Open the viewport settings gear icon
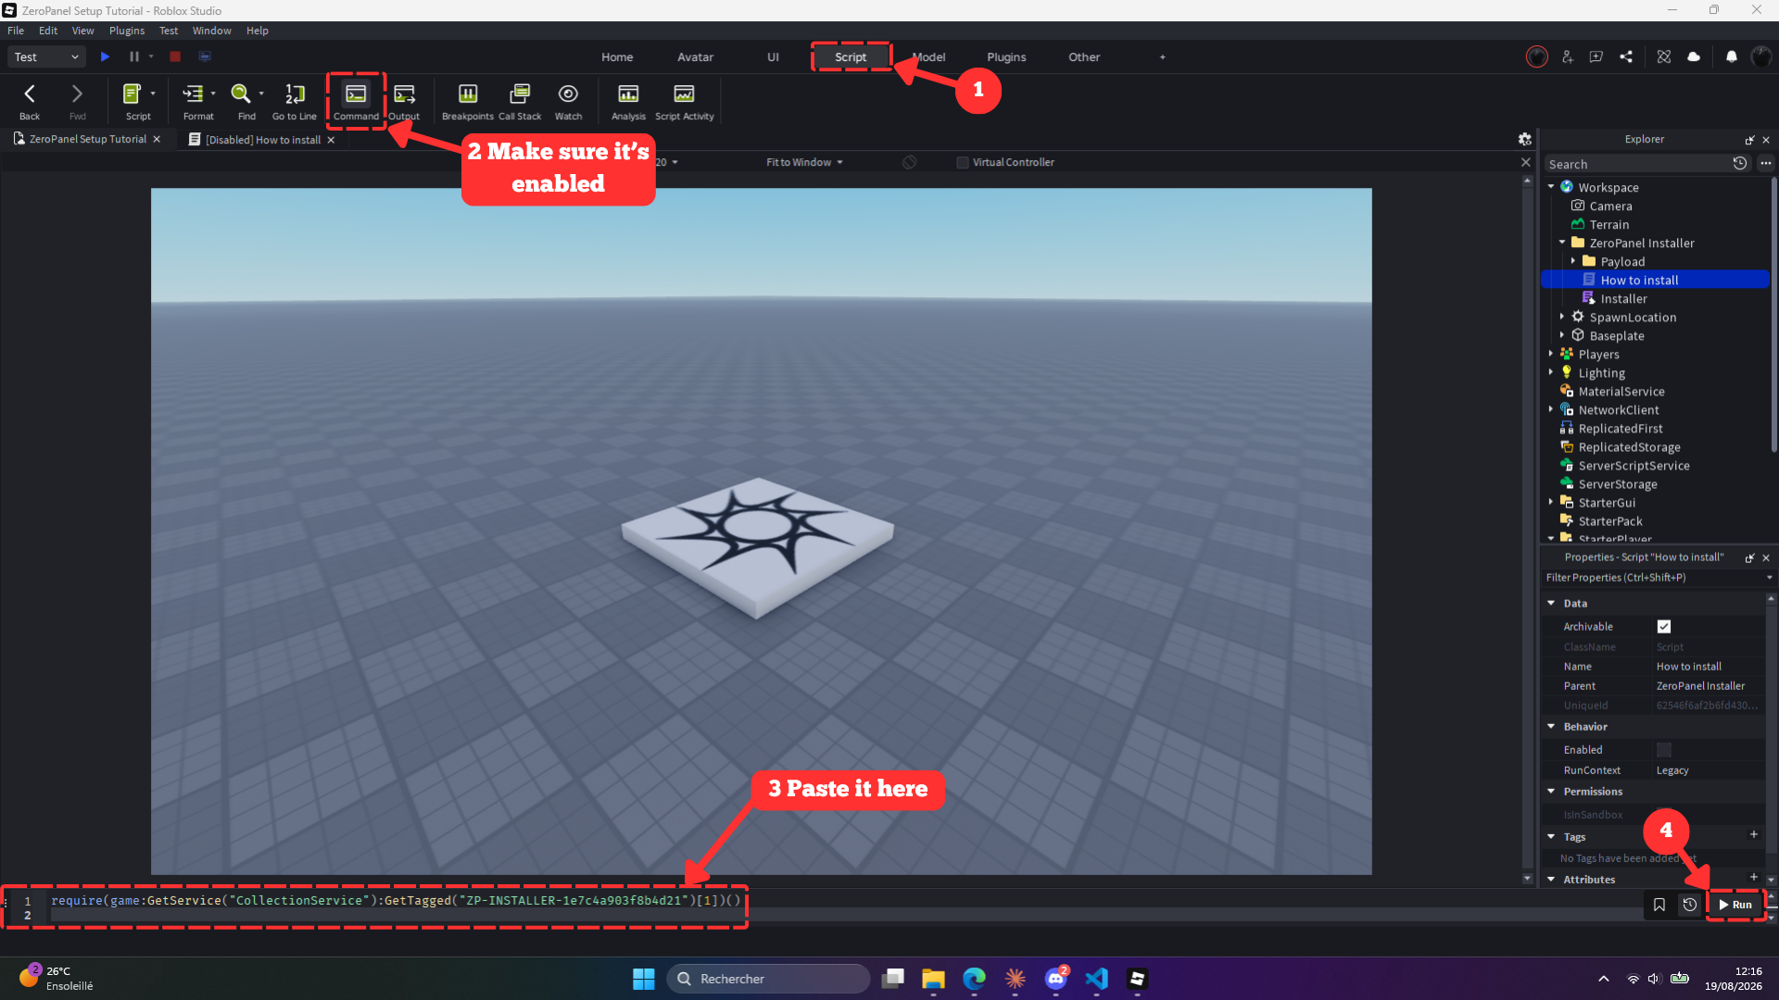1779x1000 pixels. [1524, 139]
